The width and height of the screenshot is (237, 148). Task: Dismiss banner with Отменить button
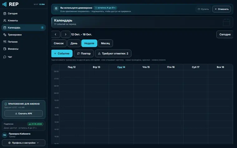[x=222, y=9]
